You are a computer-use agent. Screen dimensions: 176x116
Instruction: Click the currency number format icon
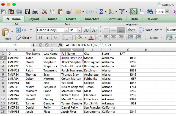[170, 37]
